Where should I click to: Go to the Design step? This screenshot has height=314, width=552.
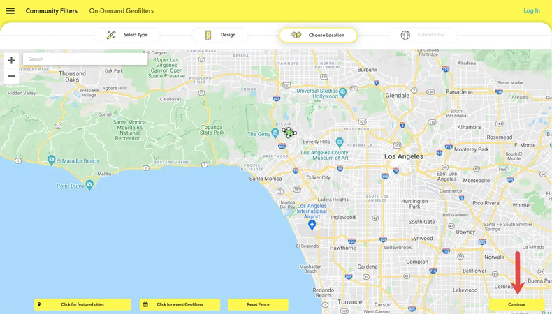[x=219, y=35]
